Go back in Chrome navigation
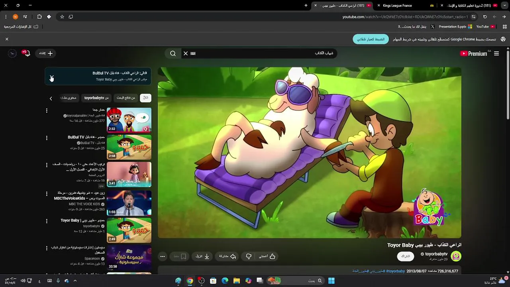510x287 pixels. coord(504,17)
